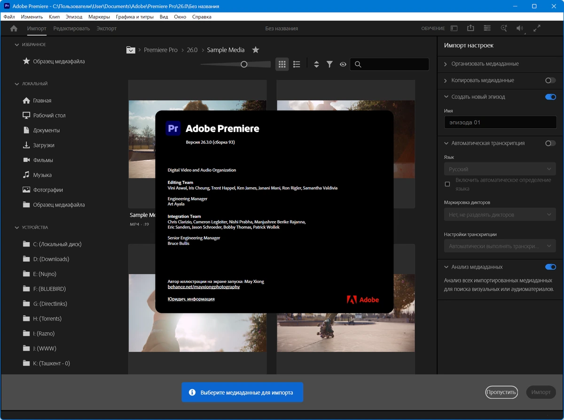Open Фотографии pictures location

(x=42, y=190)
